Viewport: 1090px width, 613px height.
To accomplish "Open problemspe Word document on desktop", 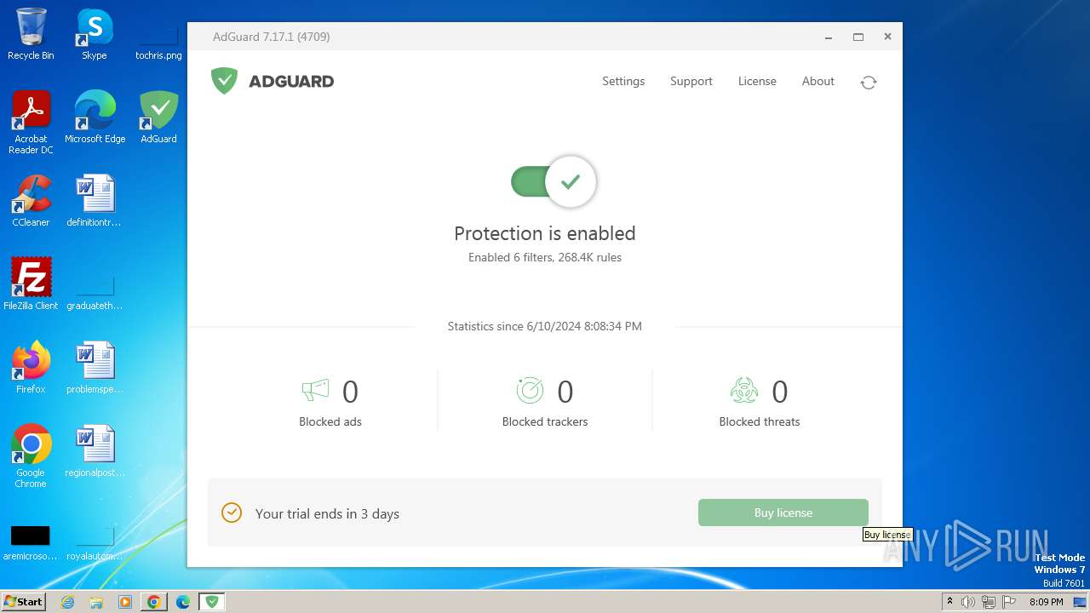I will click(x=95, y=368).
